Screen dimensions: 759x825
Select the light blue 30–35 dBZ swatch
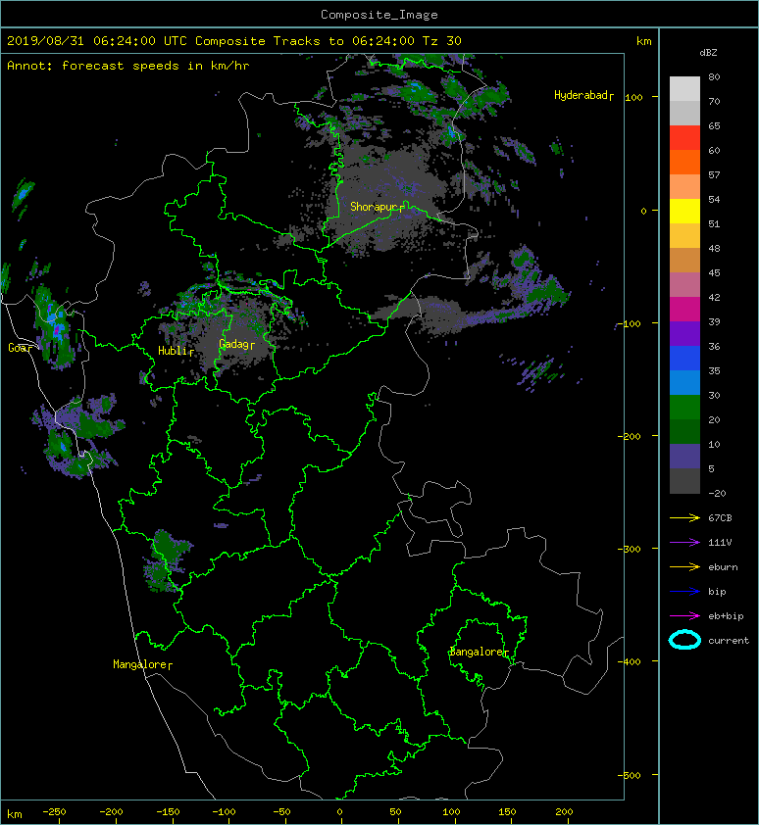[684, 382]
